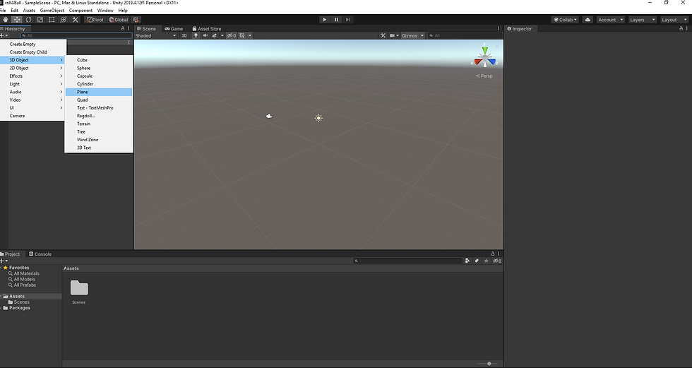Lock the Inspector panel

click(681, 29)
